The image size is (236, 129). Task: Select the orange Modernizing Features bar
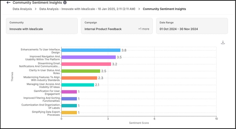click(x=79, y=78)
